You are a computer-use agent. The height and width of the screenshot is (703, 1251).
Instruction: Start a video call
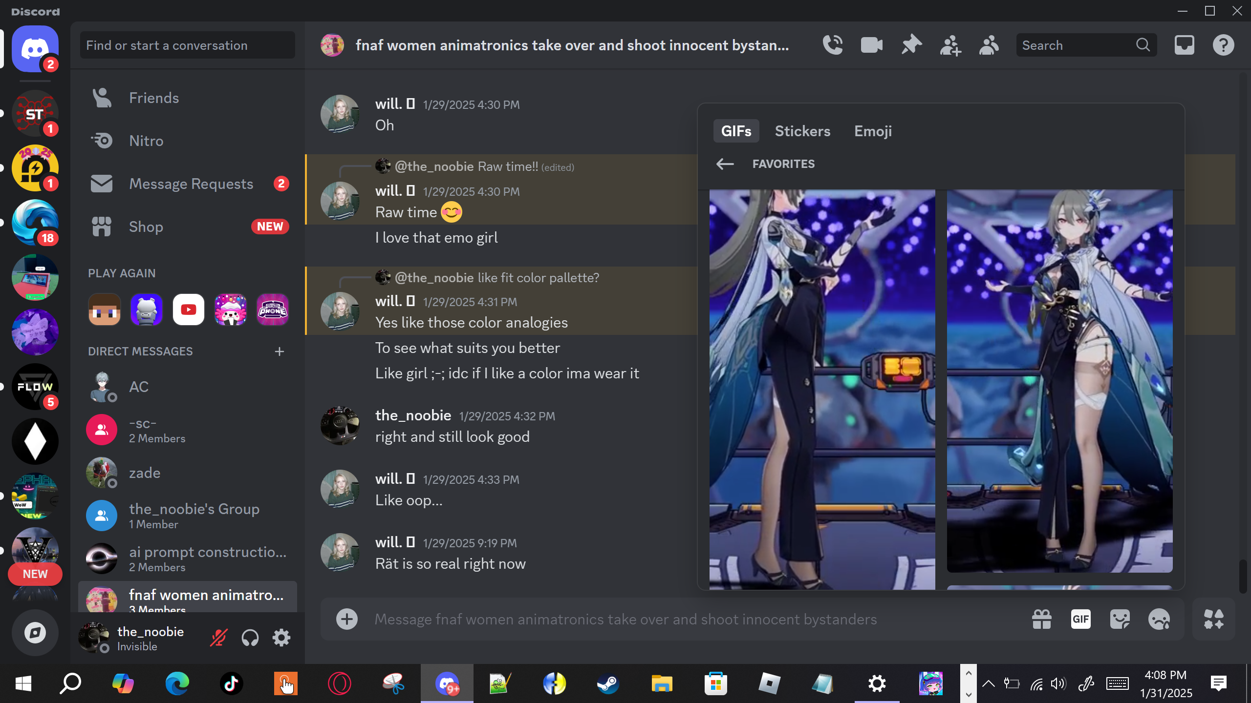[871, 45]
